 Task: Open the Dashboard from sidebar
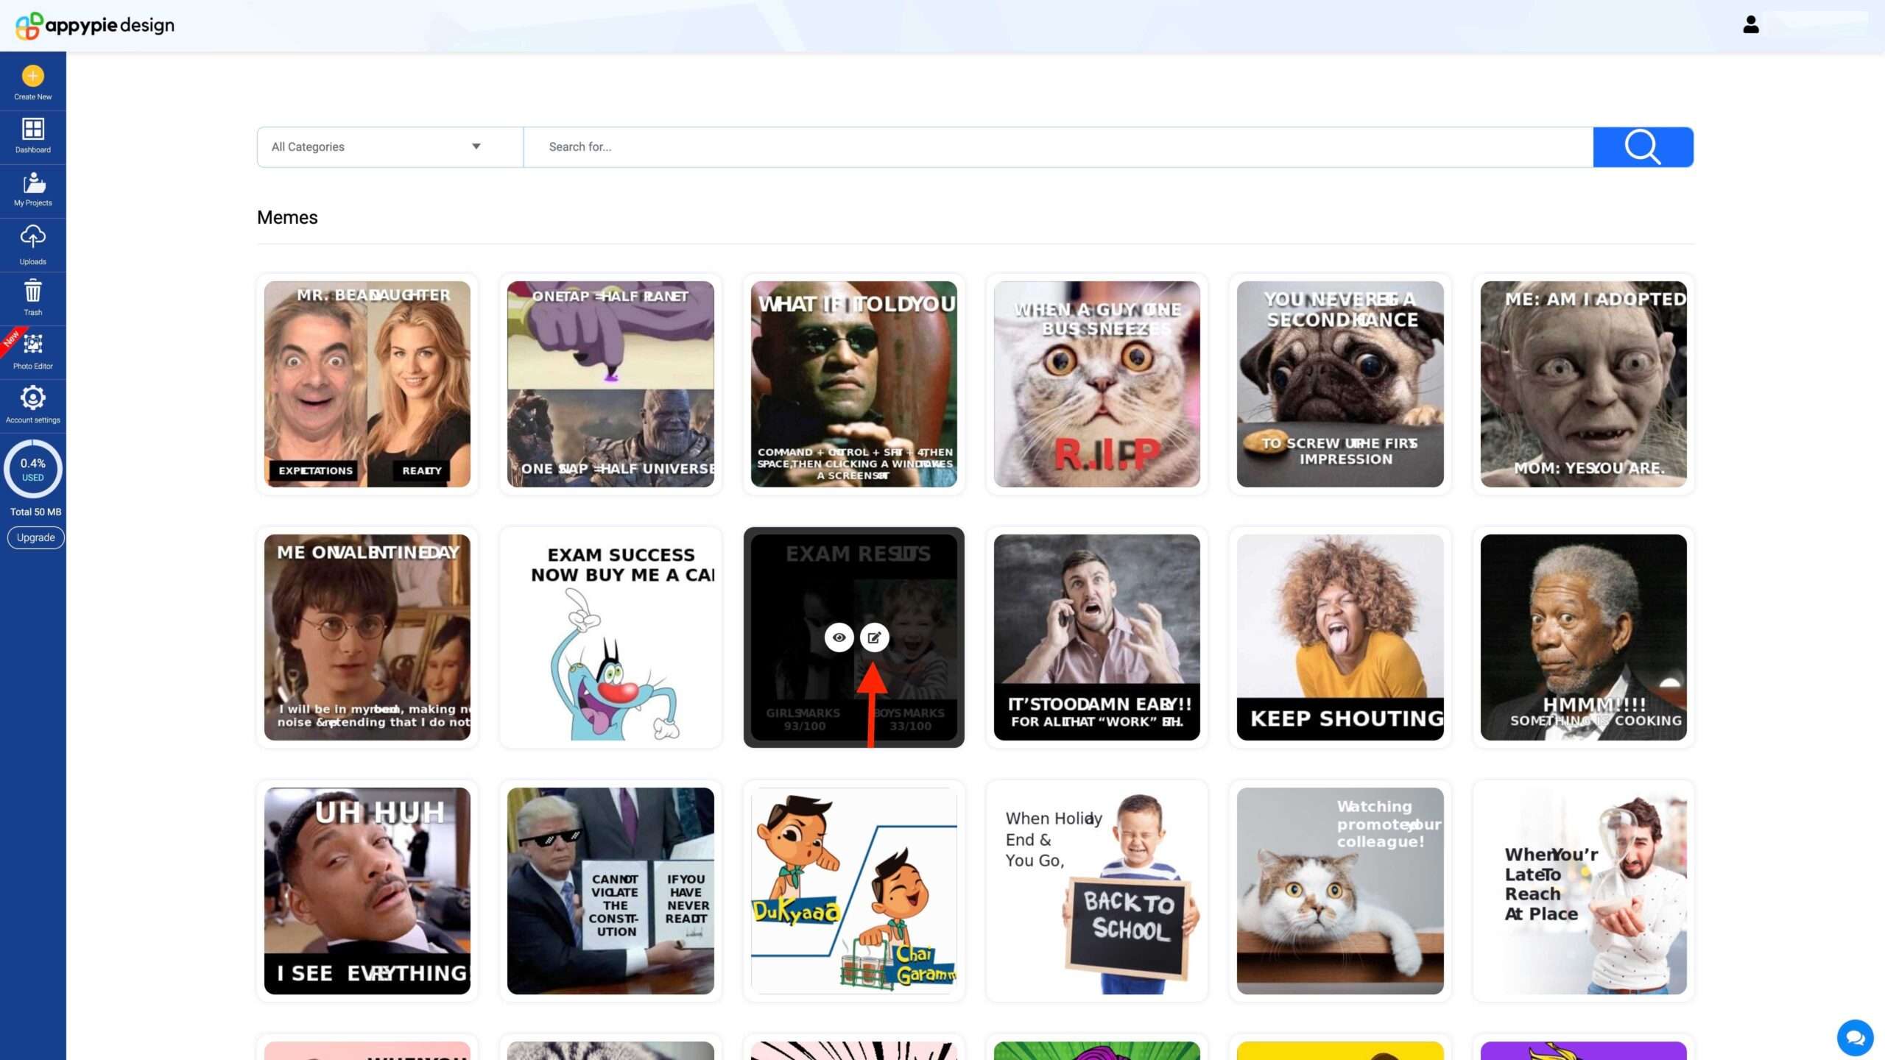[x=32, y=136]
